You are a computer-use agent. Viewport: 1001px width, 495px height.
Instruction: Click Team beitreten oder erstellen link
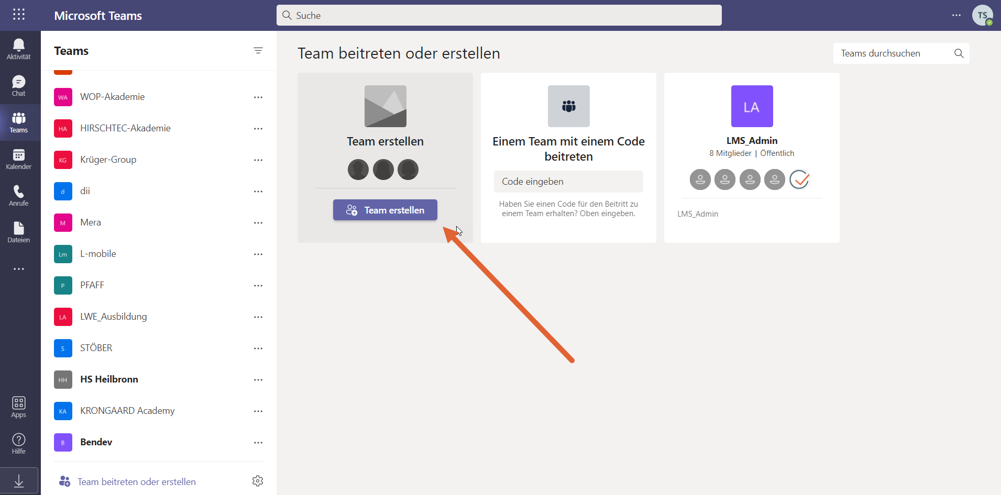pos(136,481)
